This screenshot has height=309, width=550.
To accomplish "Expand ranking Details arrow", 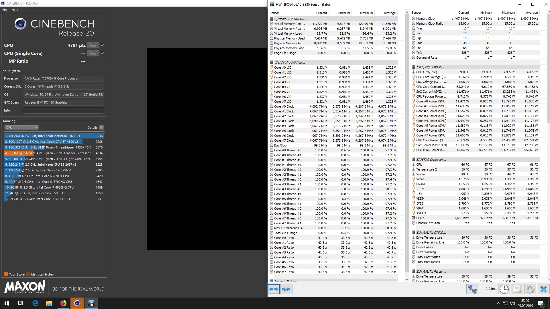I will tap(102, 128).
